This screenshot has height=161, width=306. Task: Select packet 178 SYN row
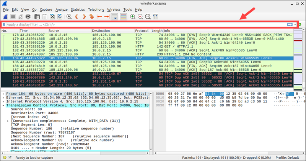tap(147, 35)
